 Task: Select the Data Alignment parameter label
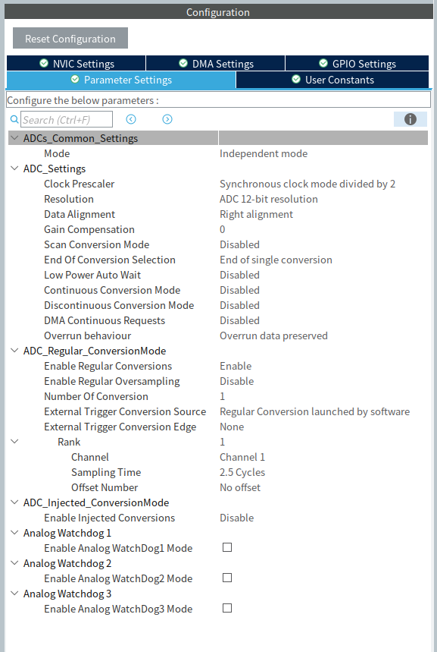[x=80, y=214]
